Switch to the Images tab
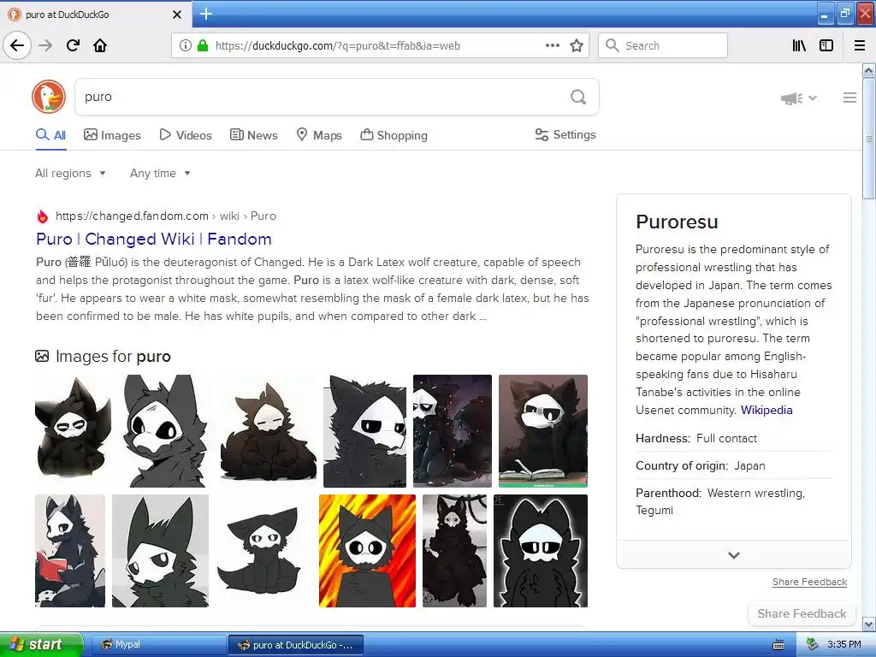 [112, 135]
